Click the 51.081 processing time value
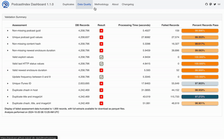This screenshot has height=139, width=224. pos(146,103)
